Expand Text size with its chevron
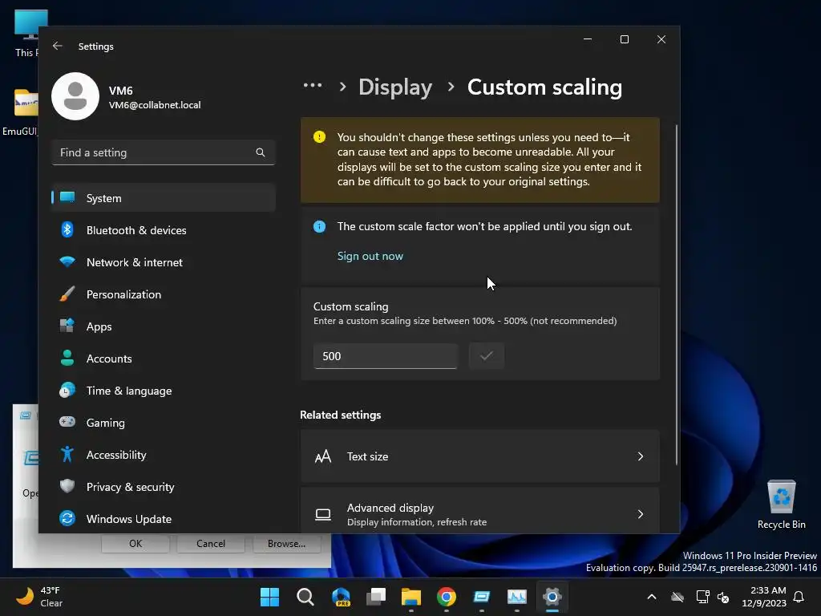 (641, 456)
